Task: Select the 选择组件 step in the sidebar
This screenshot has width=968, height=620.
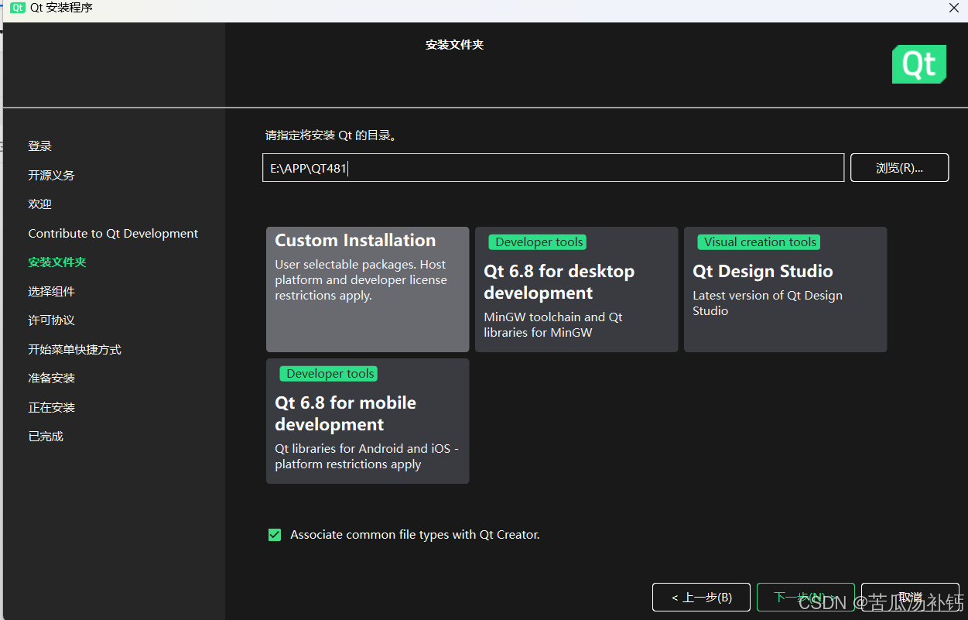Action: tap(52, 292)
